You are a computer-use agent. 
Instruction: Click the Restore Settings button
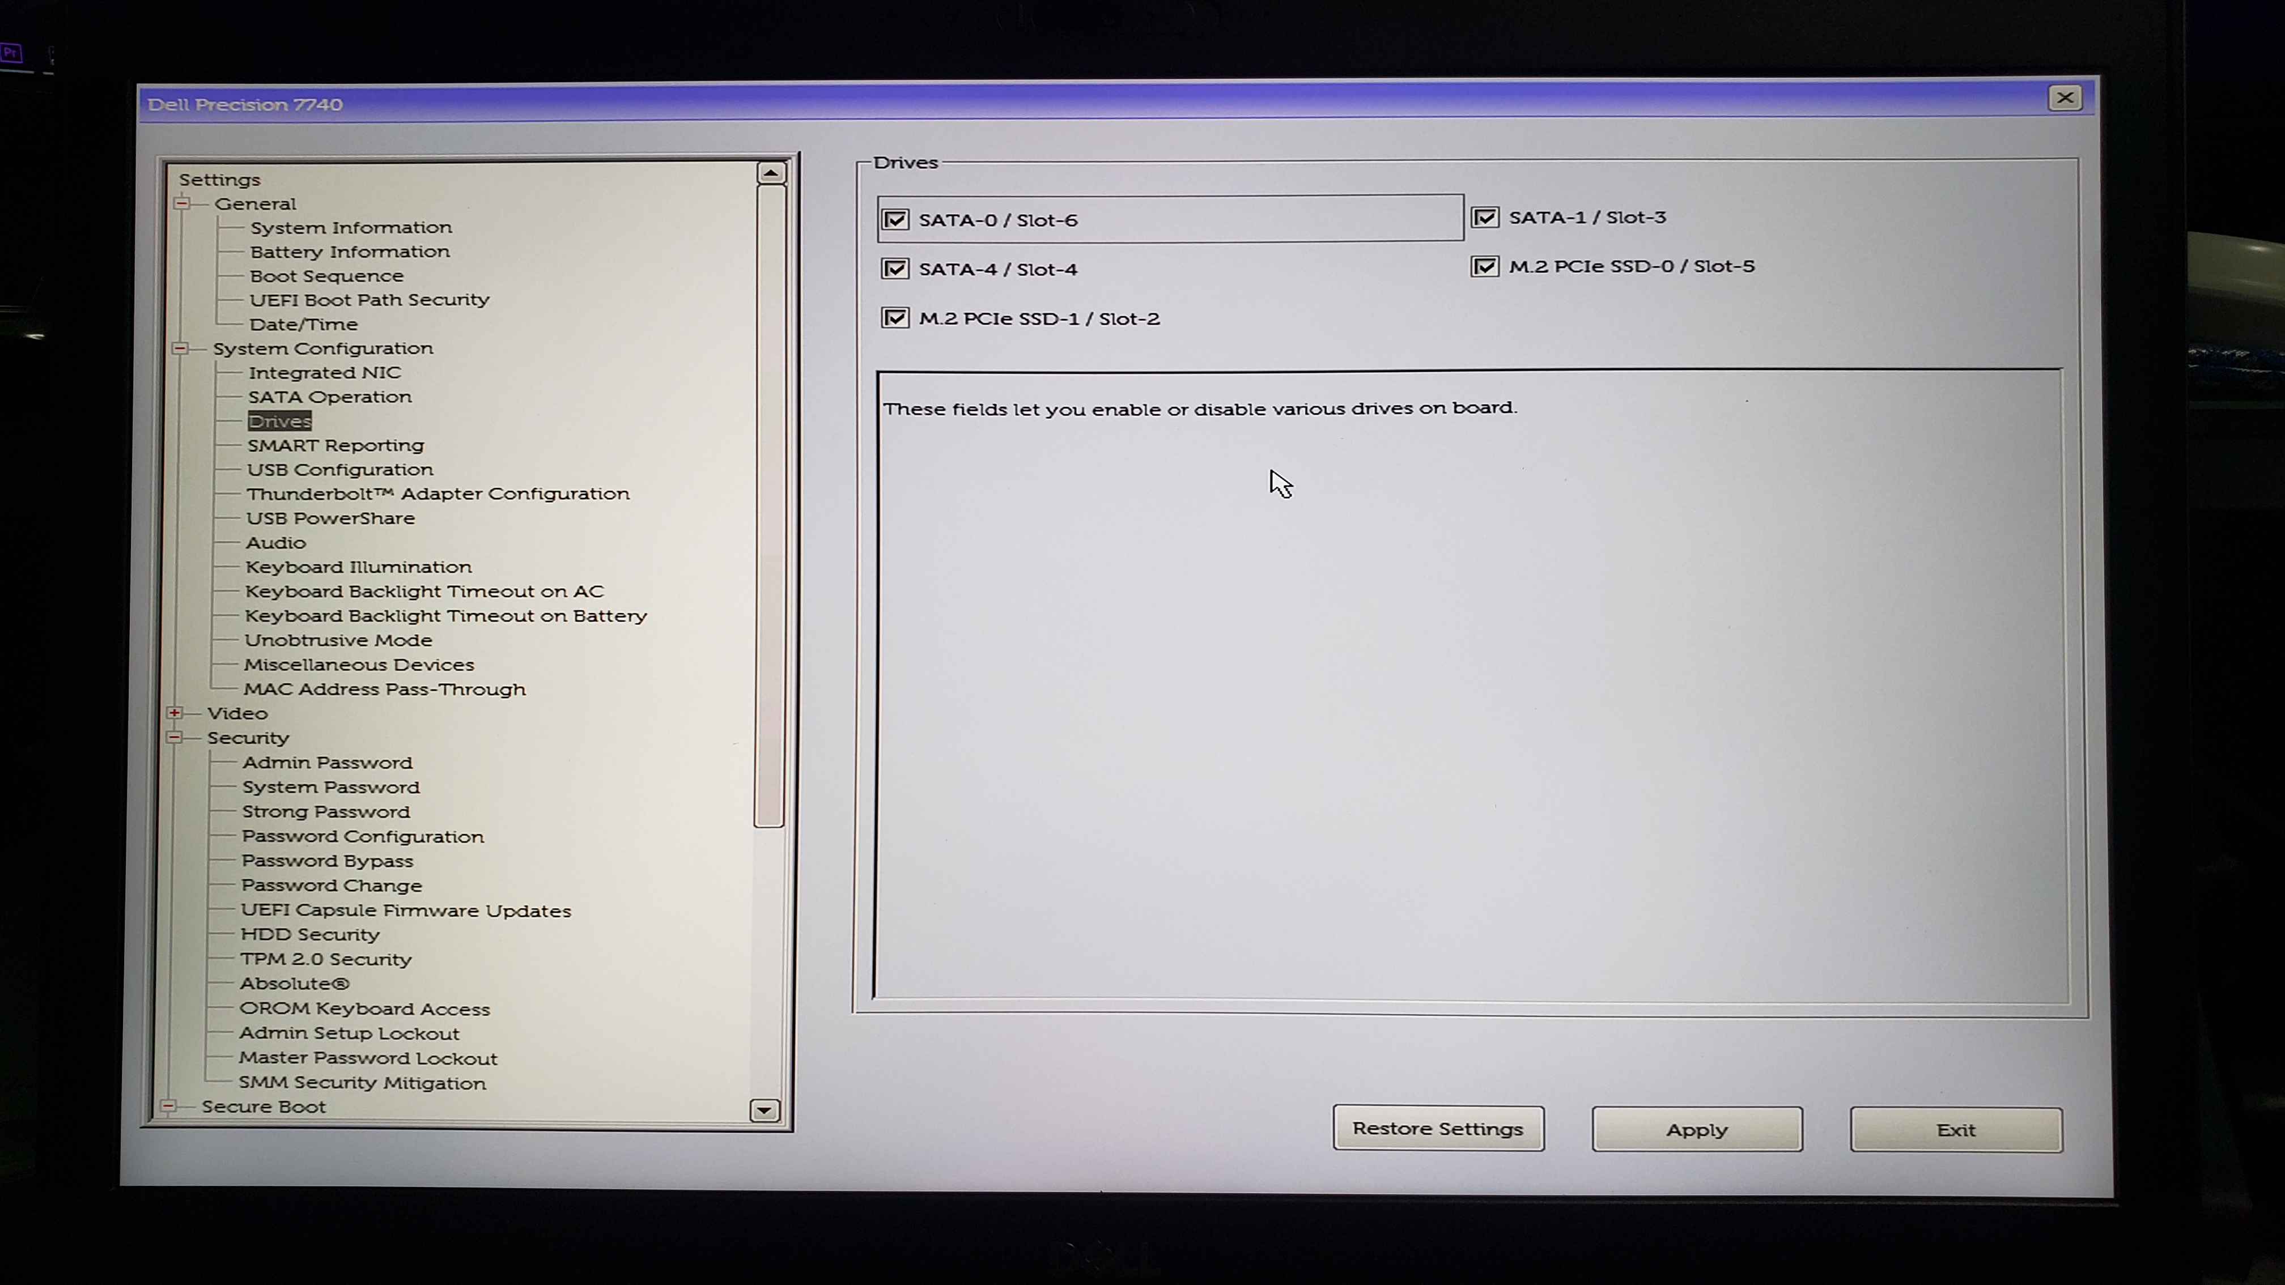pyautogui.click(x=1438, y=1129)
